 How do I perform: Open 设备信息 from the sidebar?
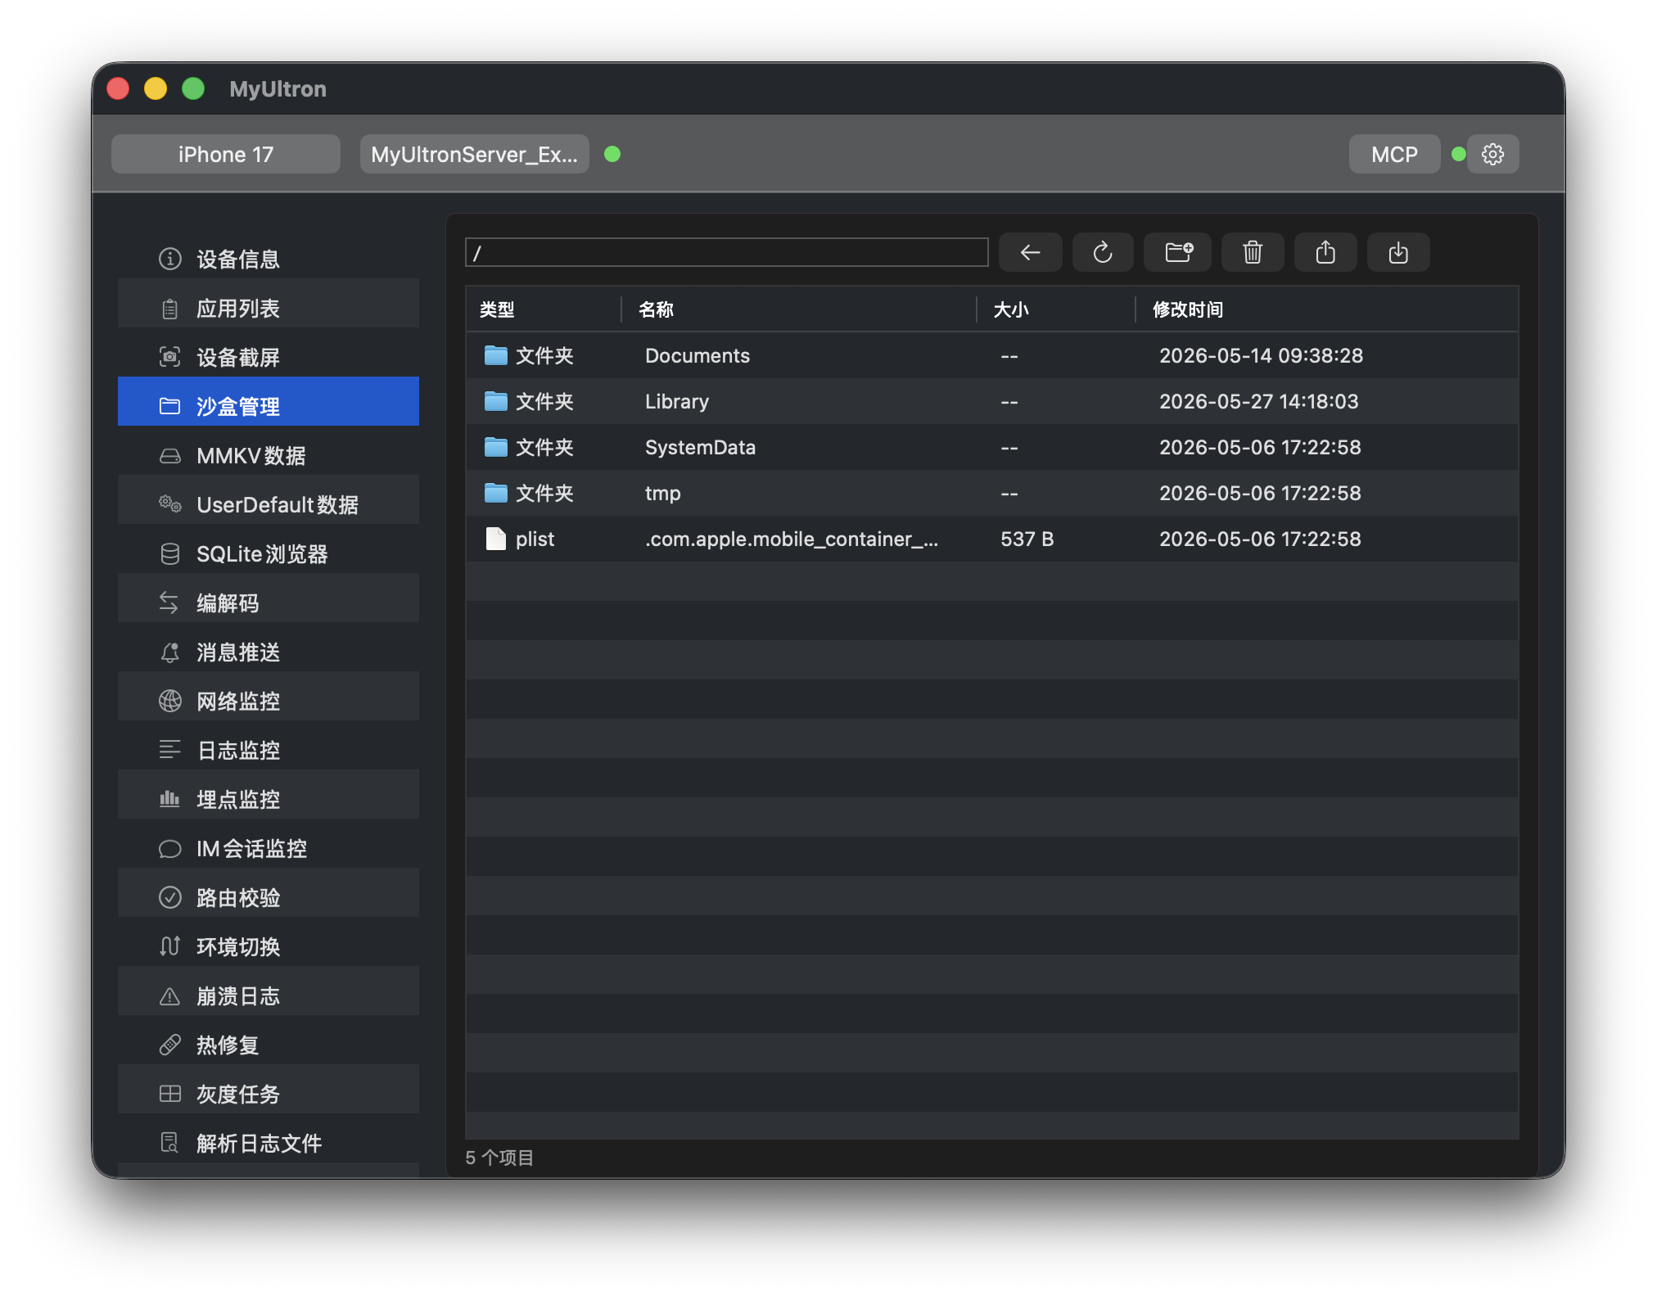[269, 259]
